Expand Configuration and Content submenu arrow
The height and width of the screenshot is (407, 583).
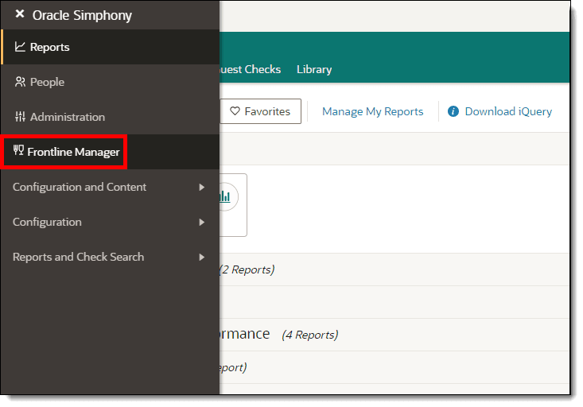point(202,188)
